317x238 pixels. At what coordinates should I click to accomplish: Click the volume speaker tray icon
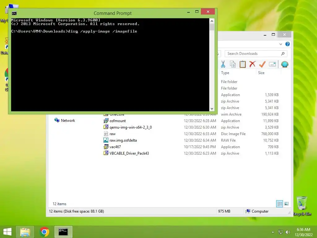click(288, 232)
